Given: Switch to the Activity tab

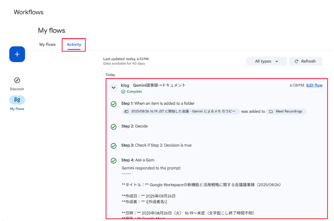Looking at the screenshot, I should (74, 44).
